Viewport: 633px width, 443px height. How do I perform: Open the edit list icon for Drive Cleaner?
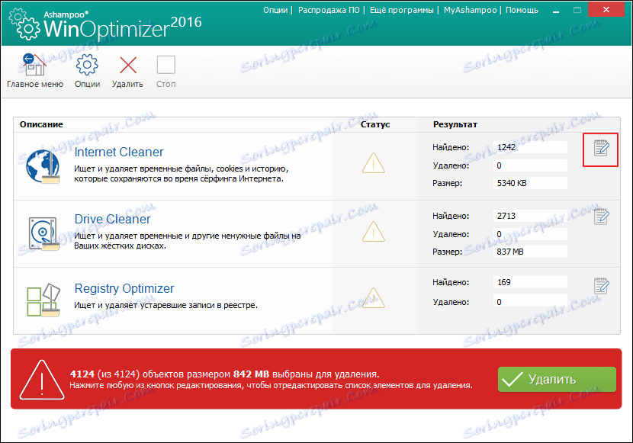(600, 217)
